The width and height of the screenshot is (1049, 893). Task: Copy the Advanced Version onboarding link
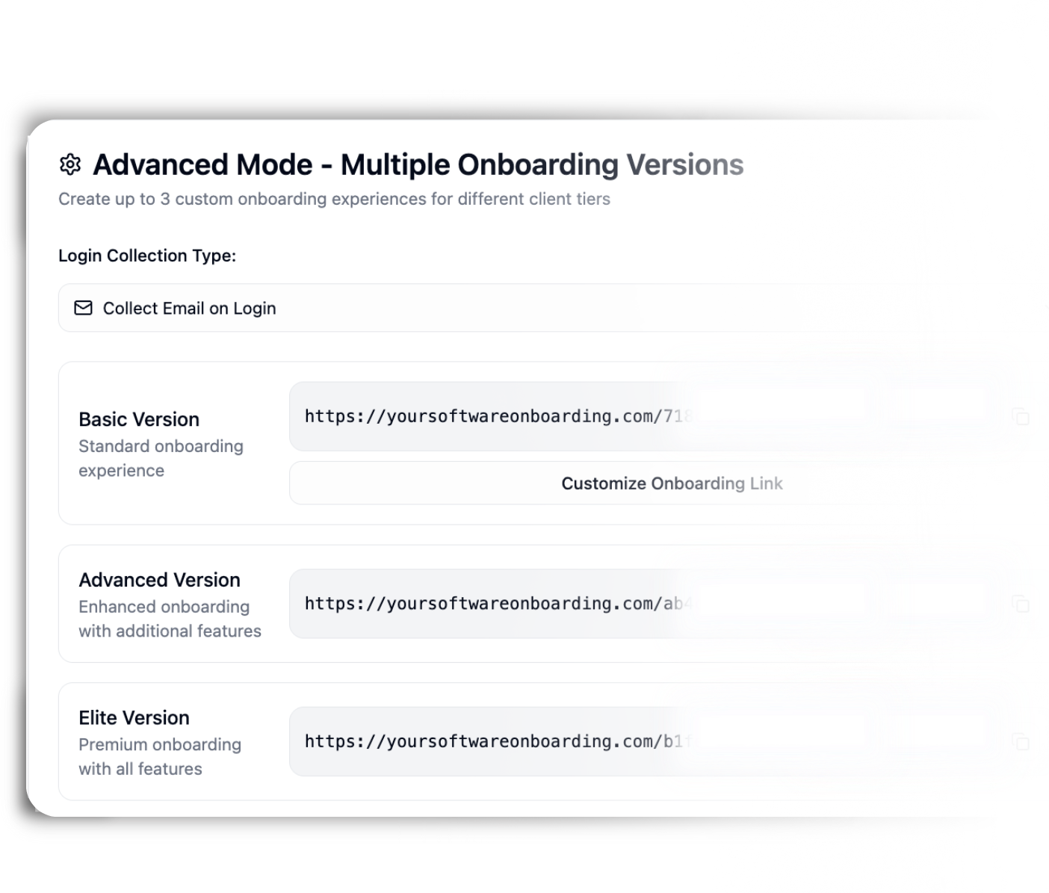click(1021, 604)
